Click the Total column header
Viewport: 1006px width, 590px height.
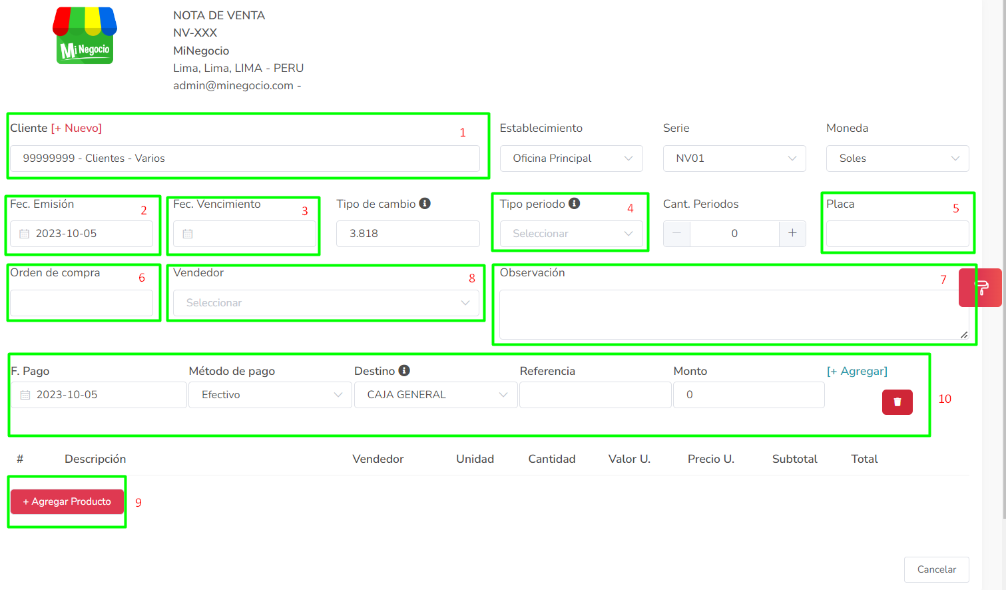[864, 459]
